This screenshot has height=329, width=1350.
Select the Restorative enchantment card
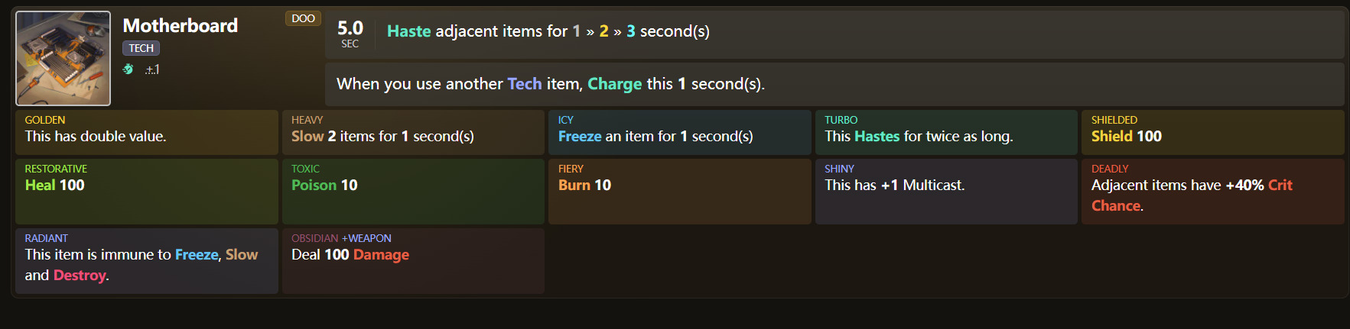[x=146, y=191]
